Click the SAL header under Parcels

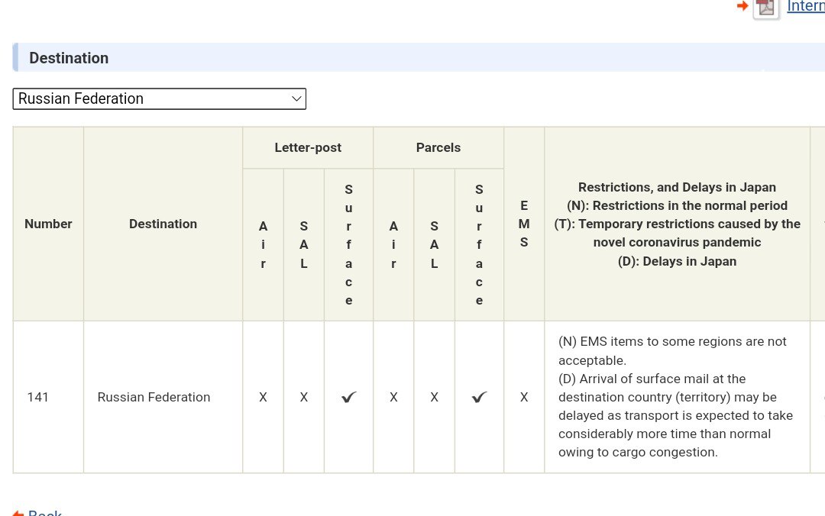point(434,245)
